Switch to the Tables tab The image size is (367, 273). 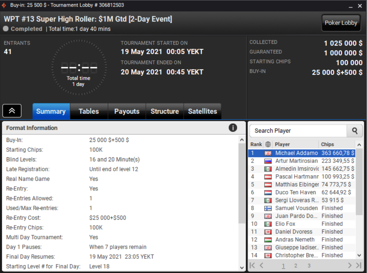[x=89, y=111]
